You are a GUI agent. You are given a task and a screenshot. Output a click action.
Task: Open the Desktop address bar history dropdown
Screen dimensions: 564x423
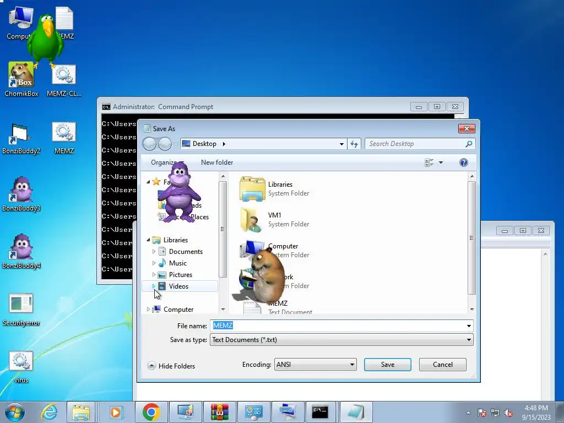tap(341, 144)
